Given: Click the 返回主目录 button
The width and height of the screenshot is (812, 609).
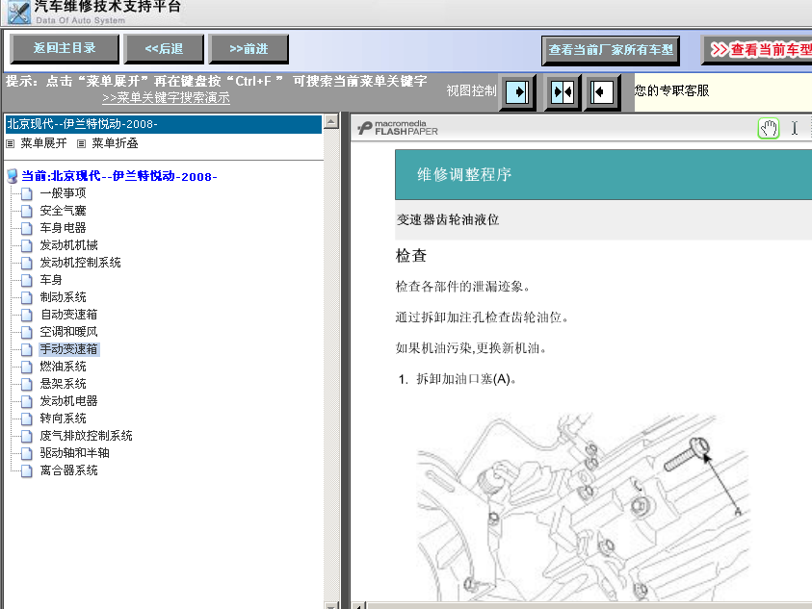Looking at the screenshot, I should (x=65, y=49).
